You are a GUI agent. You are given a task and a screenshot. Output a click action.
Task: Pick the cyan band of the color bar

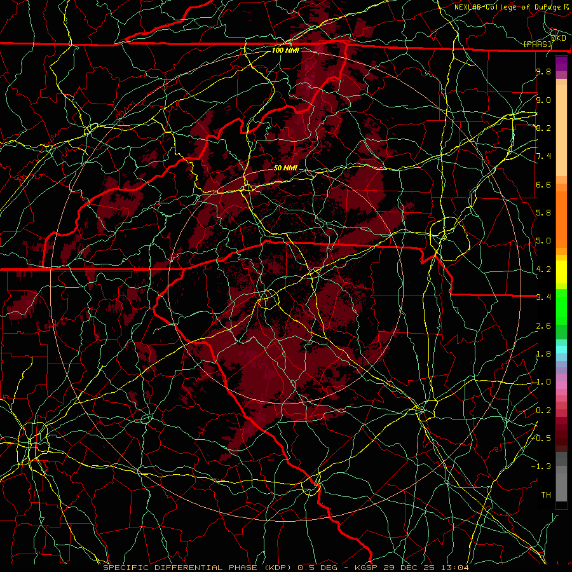pyautogui.click(x=561, y=350)
